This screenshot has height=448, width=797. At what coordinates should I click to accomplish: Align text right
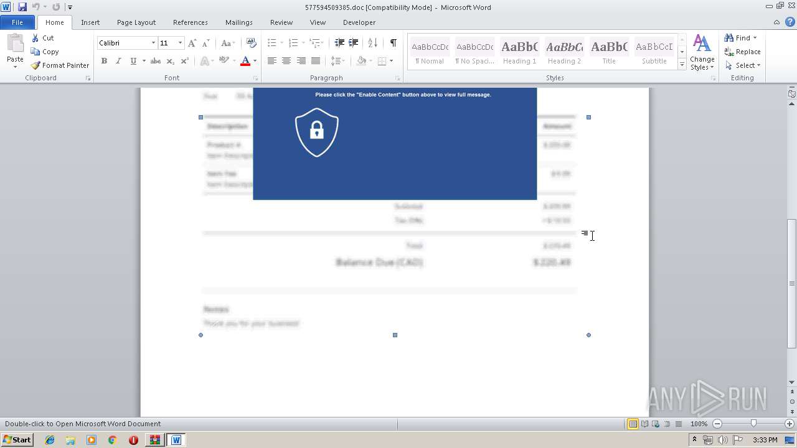pos(301,61)
